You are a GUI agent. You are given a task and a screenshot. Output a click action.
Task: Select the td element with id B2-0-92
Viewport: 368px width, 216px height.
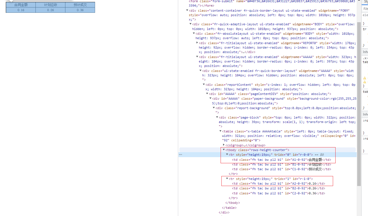click(x=278, y=189)
